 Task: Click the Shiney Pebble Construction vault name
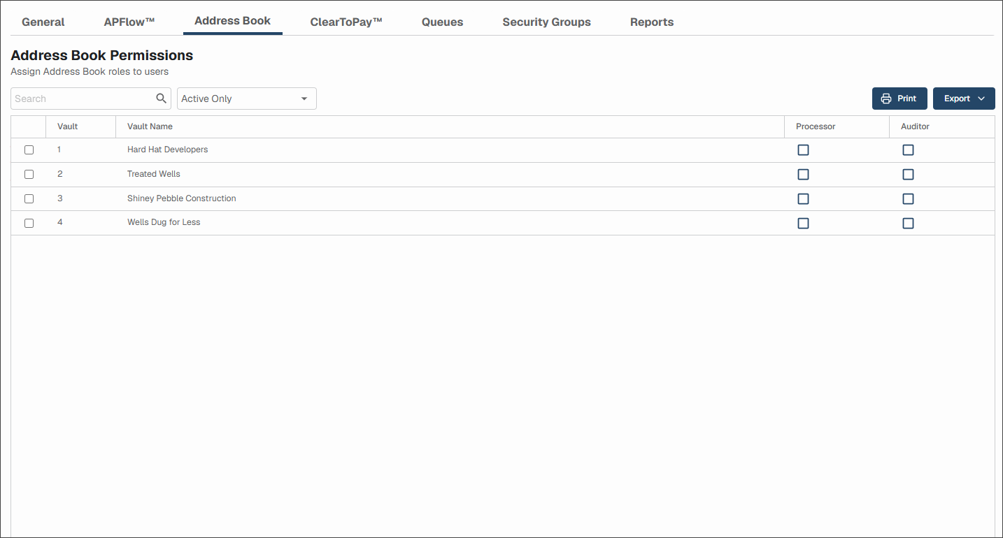click(x=182, y=198)
